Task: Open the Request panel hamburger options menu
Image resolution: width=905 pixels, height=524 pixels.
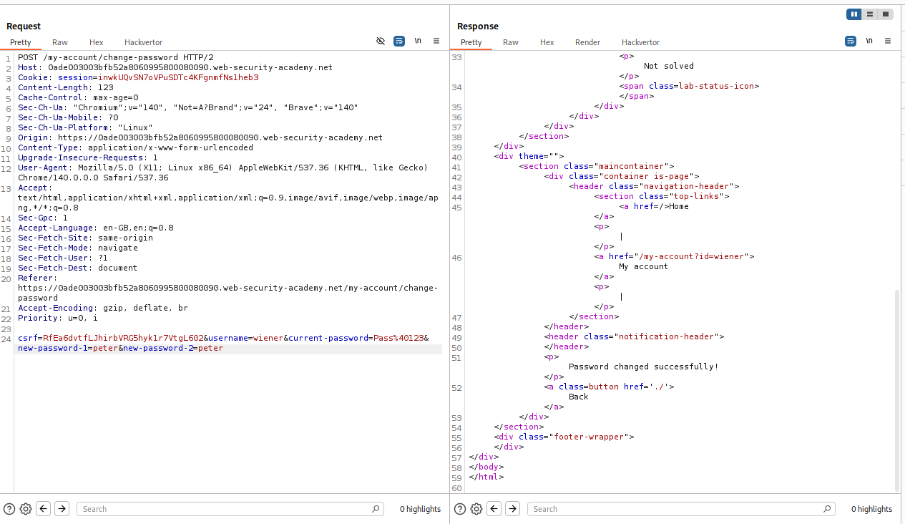Action: [x=436, y=42]
